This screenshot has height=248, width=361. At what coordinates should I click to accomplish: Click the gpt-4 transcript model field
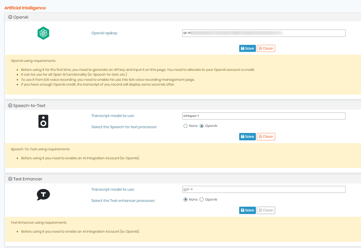[264, 189]
